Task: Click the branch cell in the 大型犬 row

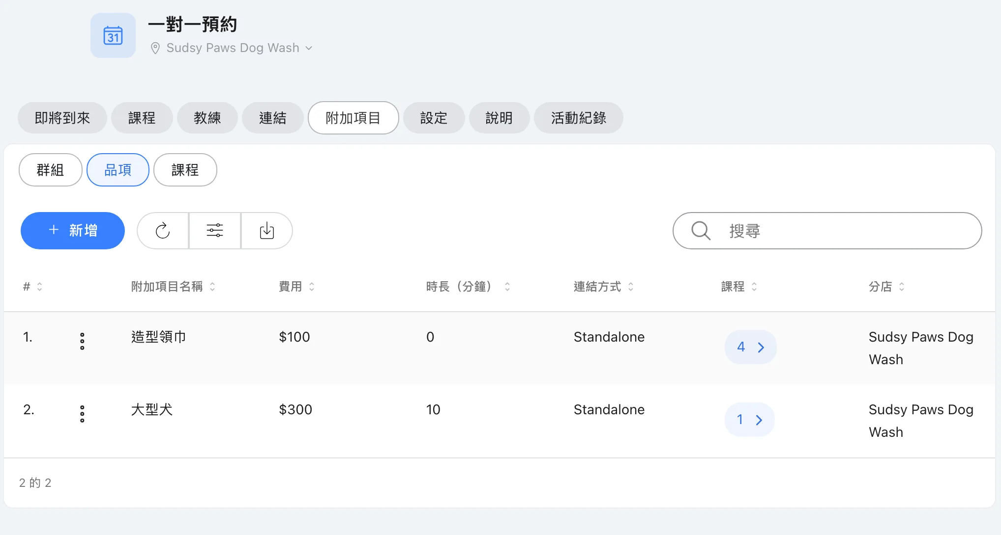Action: (x=921, y=421)
